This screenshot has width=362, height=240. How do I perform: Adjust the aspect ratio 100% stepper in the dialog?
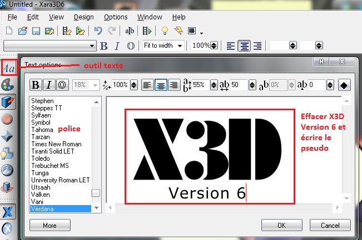point(133,85)
